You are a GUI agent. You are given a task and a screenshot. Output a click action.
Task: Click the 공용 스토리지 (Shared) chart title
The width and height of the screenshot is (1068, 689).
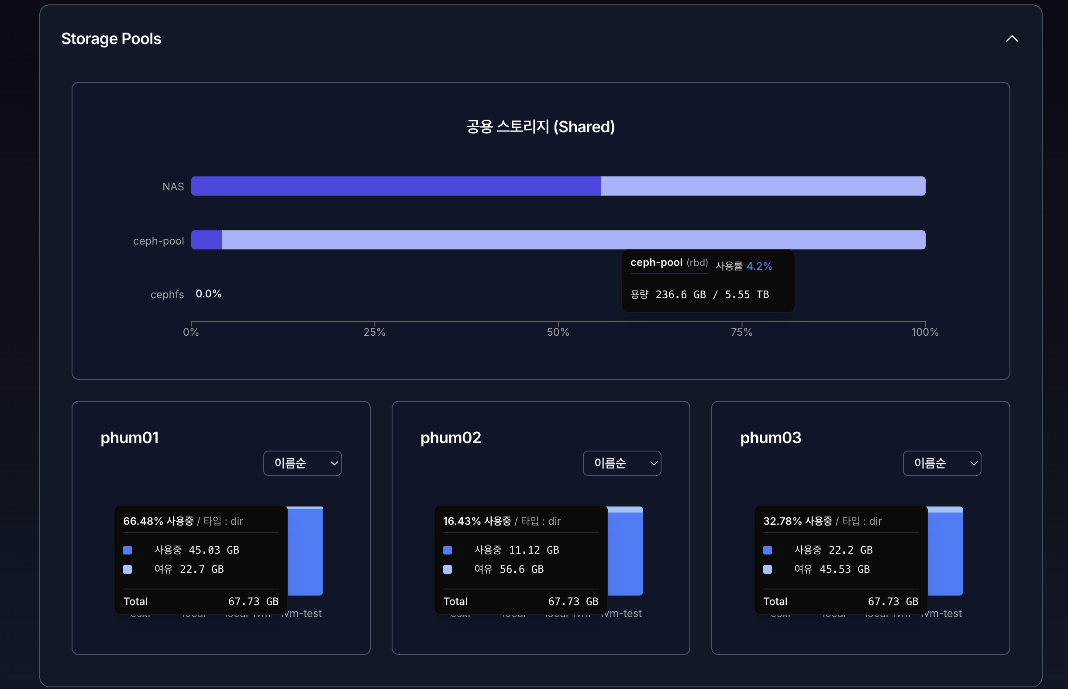tap(541, 127)
